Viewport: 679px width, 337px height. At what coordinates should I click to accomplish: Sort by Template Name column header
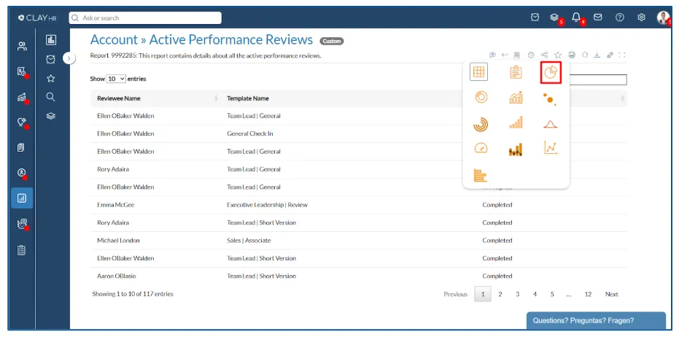248,98
